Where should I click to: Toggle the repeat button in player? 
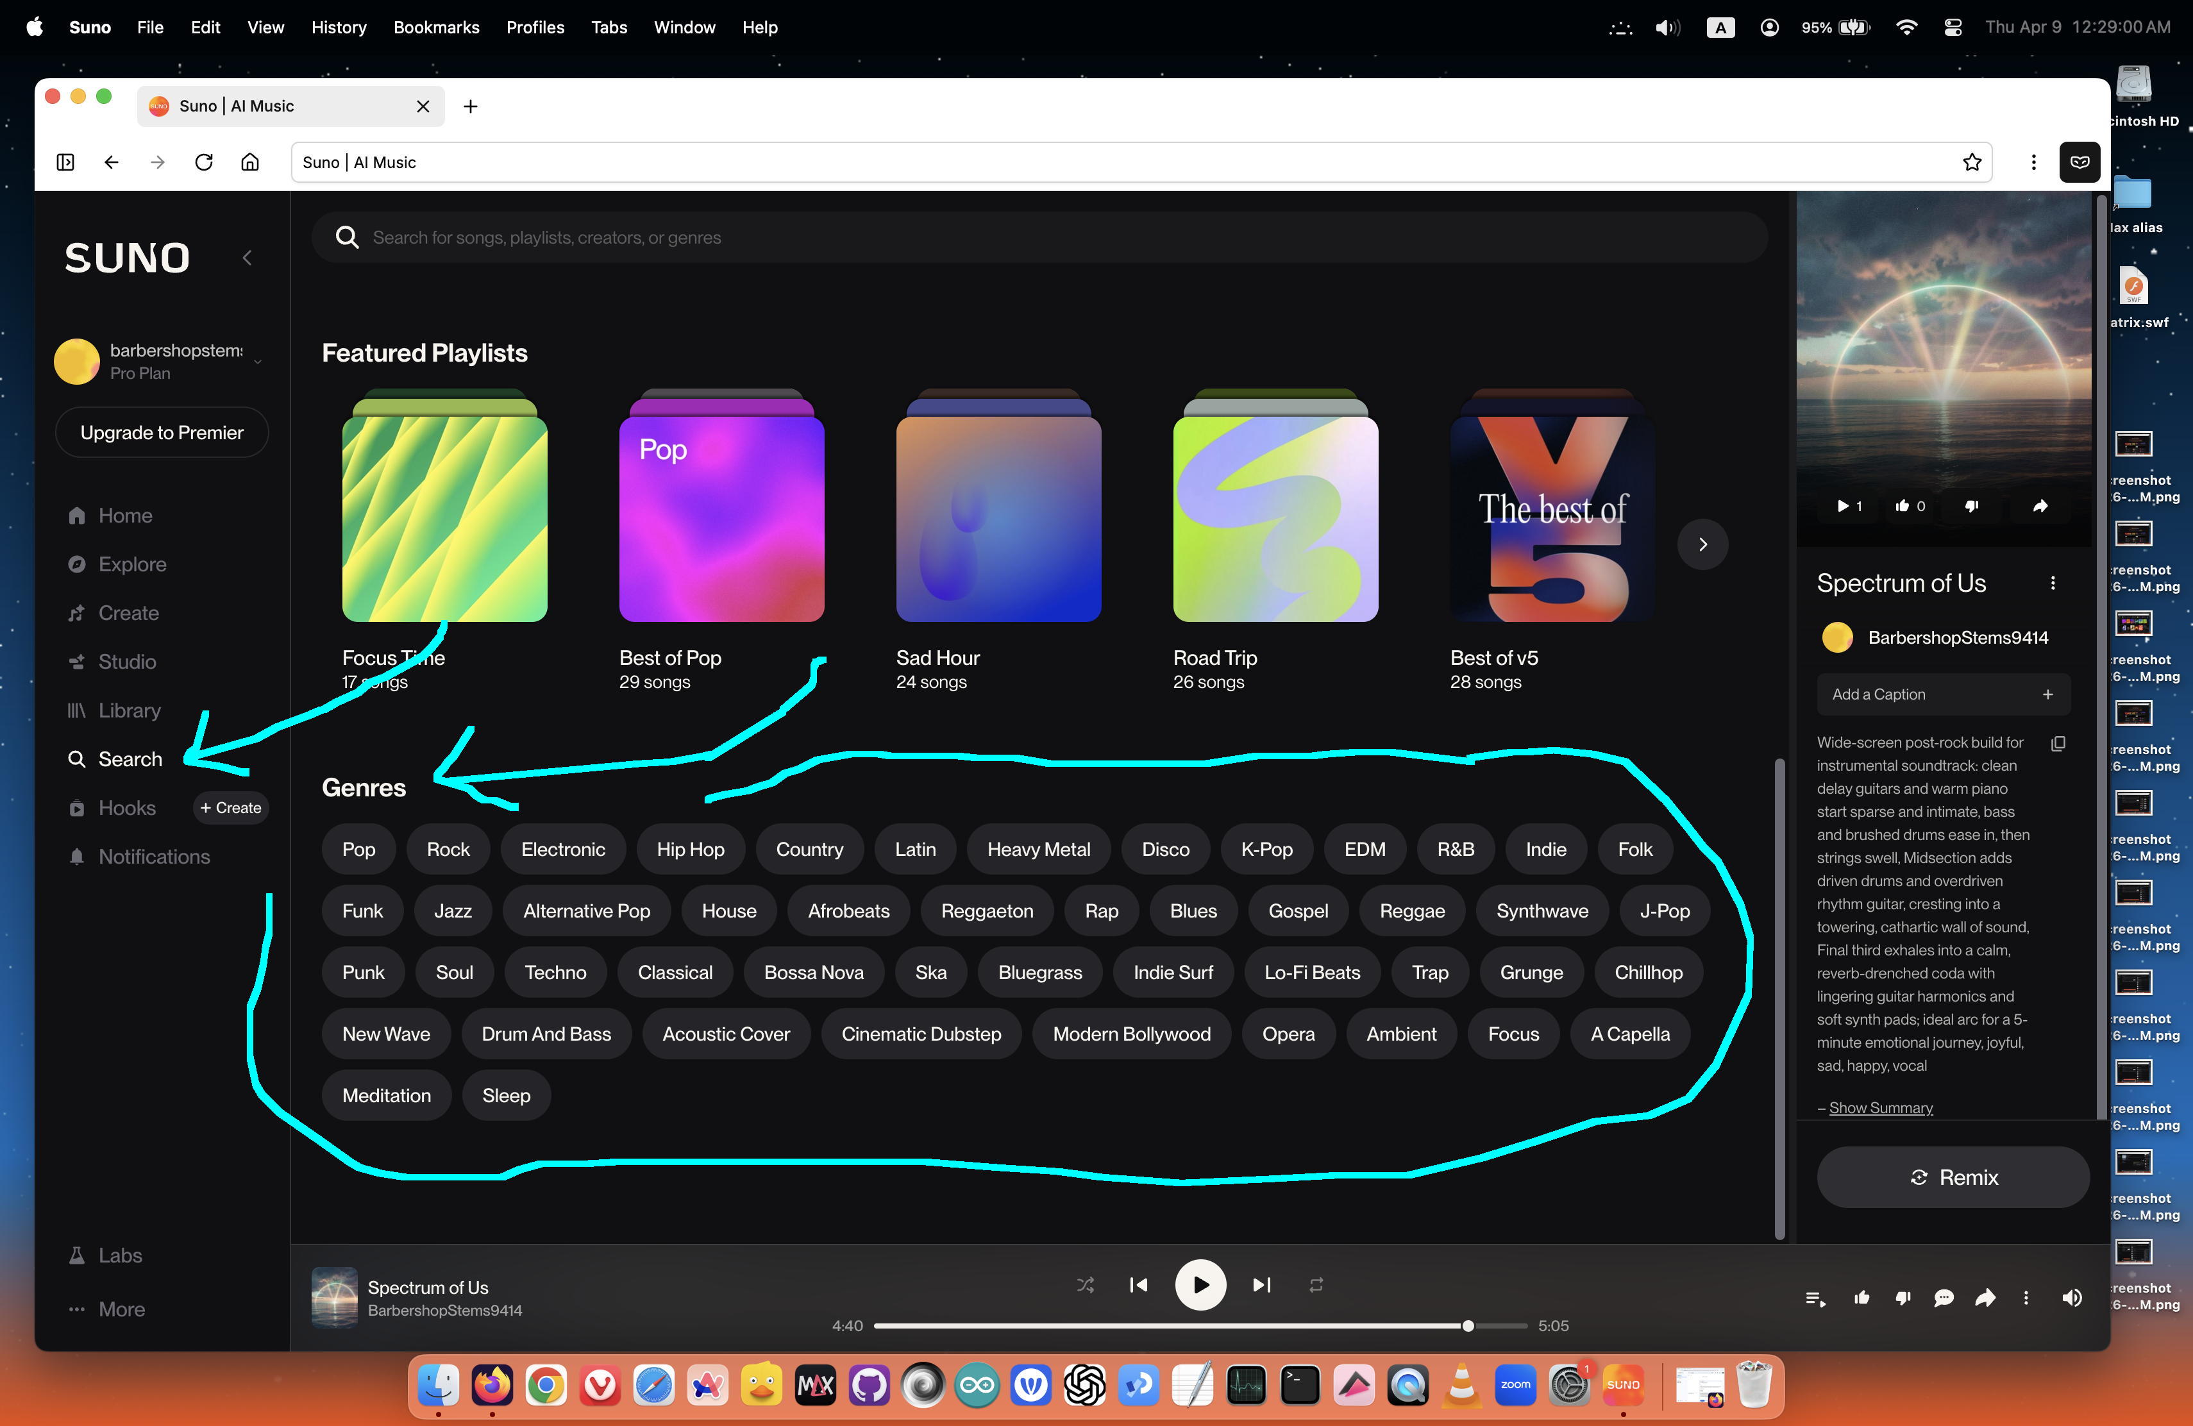click(1316, 1284)
